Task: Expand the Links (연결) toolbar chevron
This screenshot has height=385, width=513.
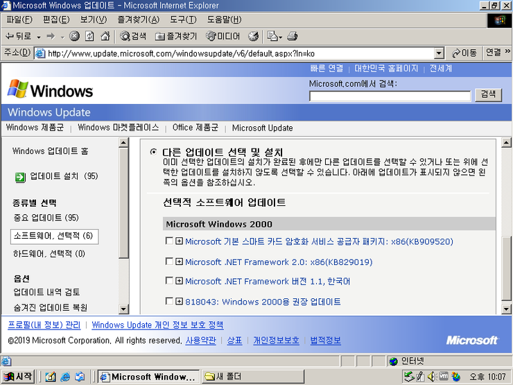Action: tap(507, 51)
